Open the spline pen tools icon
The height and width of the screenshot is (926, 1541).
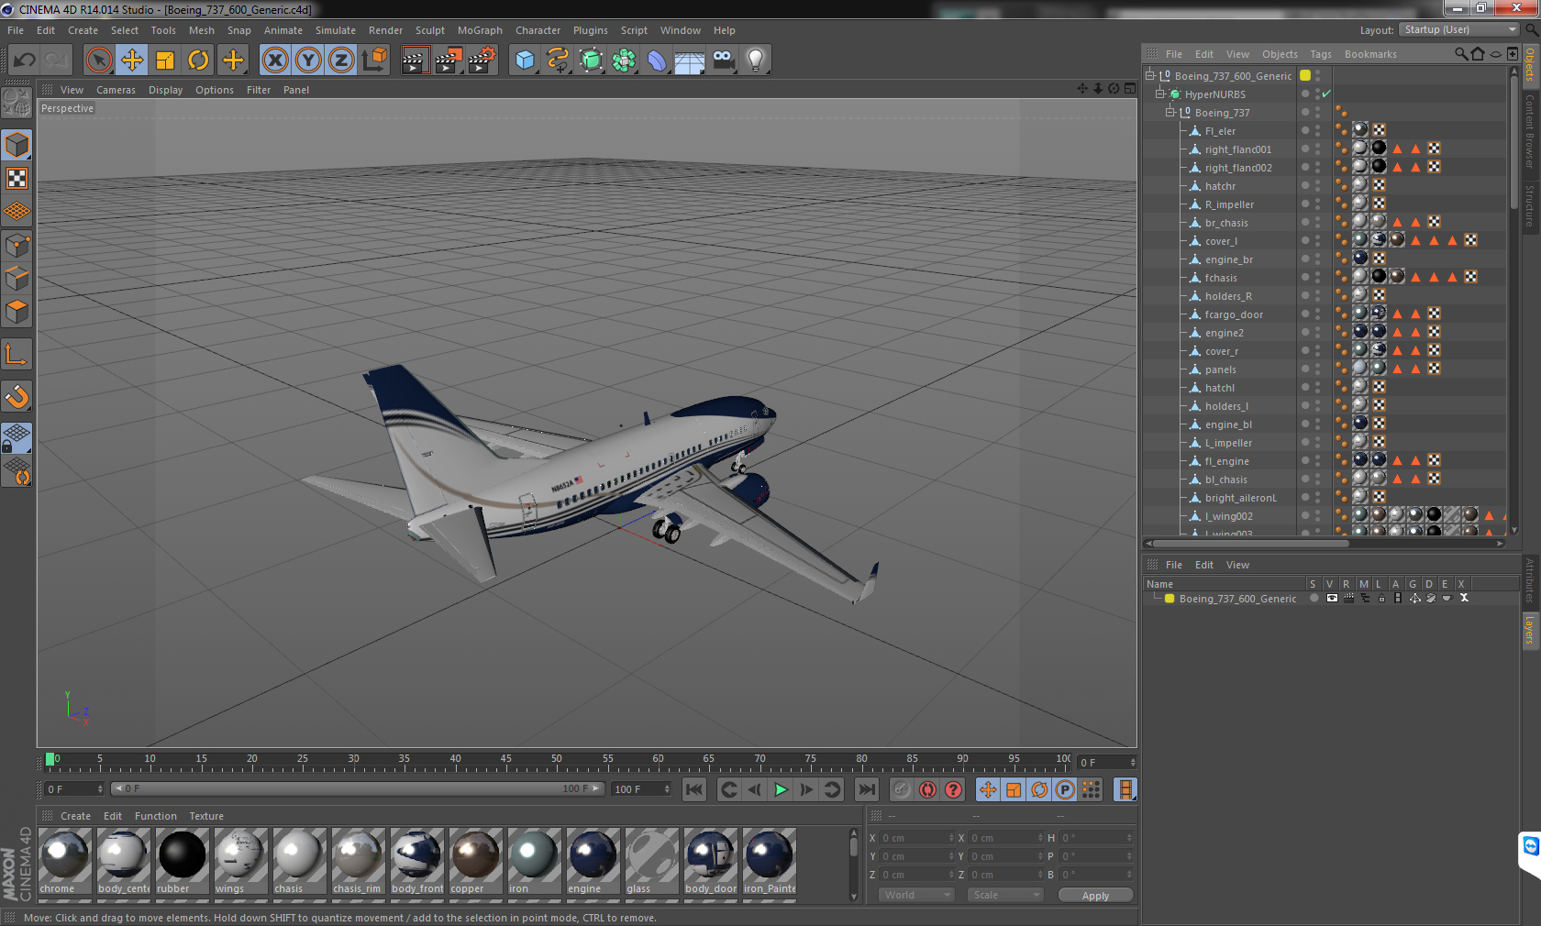[558, 61]
